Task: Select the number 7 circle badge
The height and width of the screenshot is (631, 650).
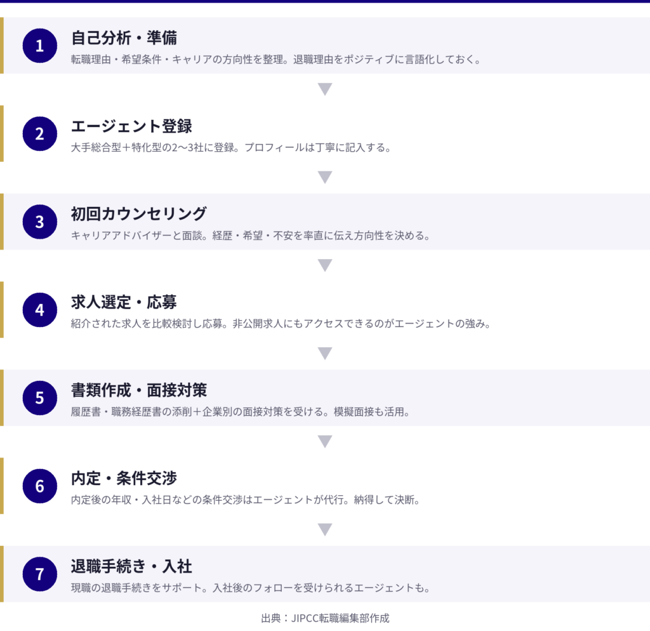Action: coord(40,574)
